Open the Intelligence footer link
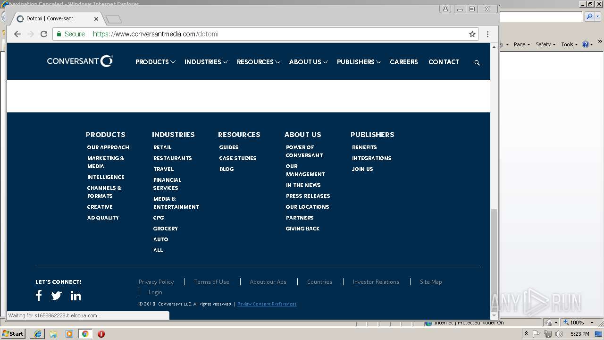Image resolution: width=604 pixels, height=340 pixels. (x=106, y=177)
